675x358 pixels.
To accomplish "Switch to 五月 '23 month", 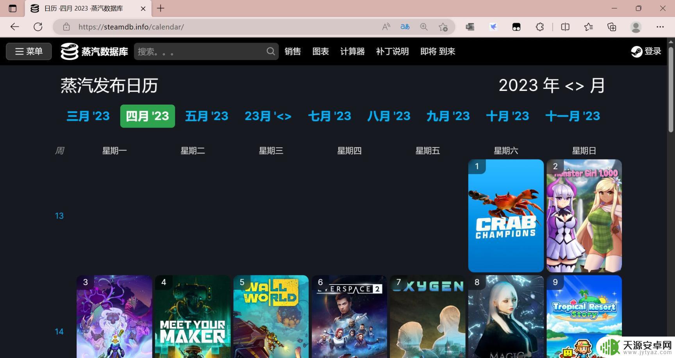I will 207,116.
